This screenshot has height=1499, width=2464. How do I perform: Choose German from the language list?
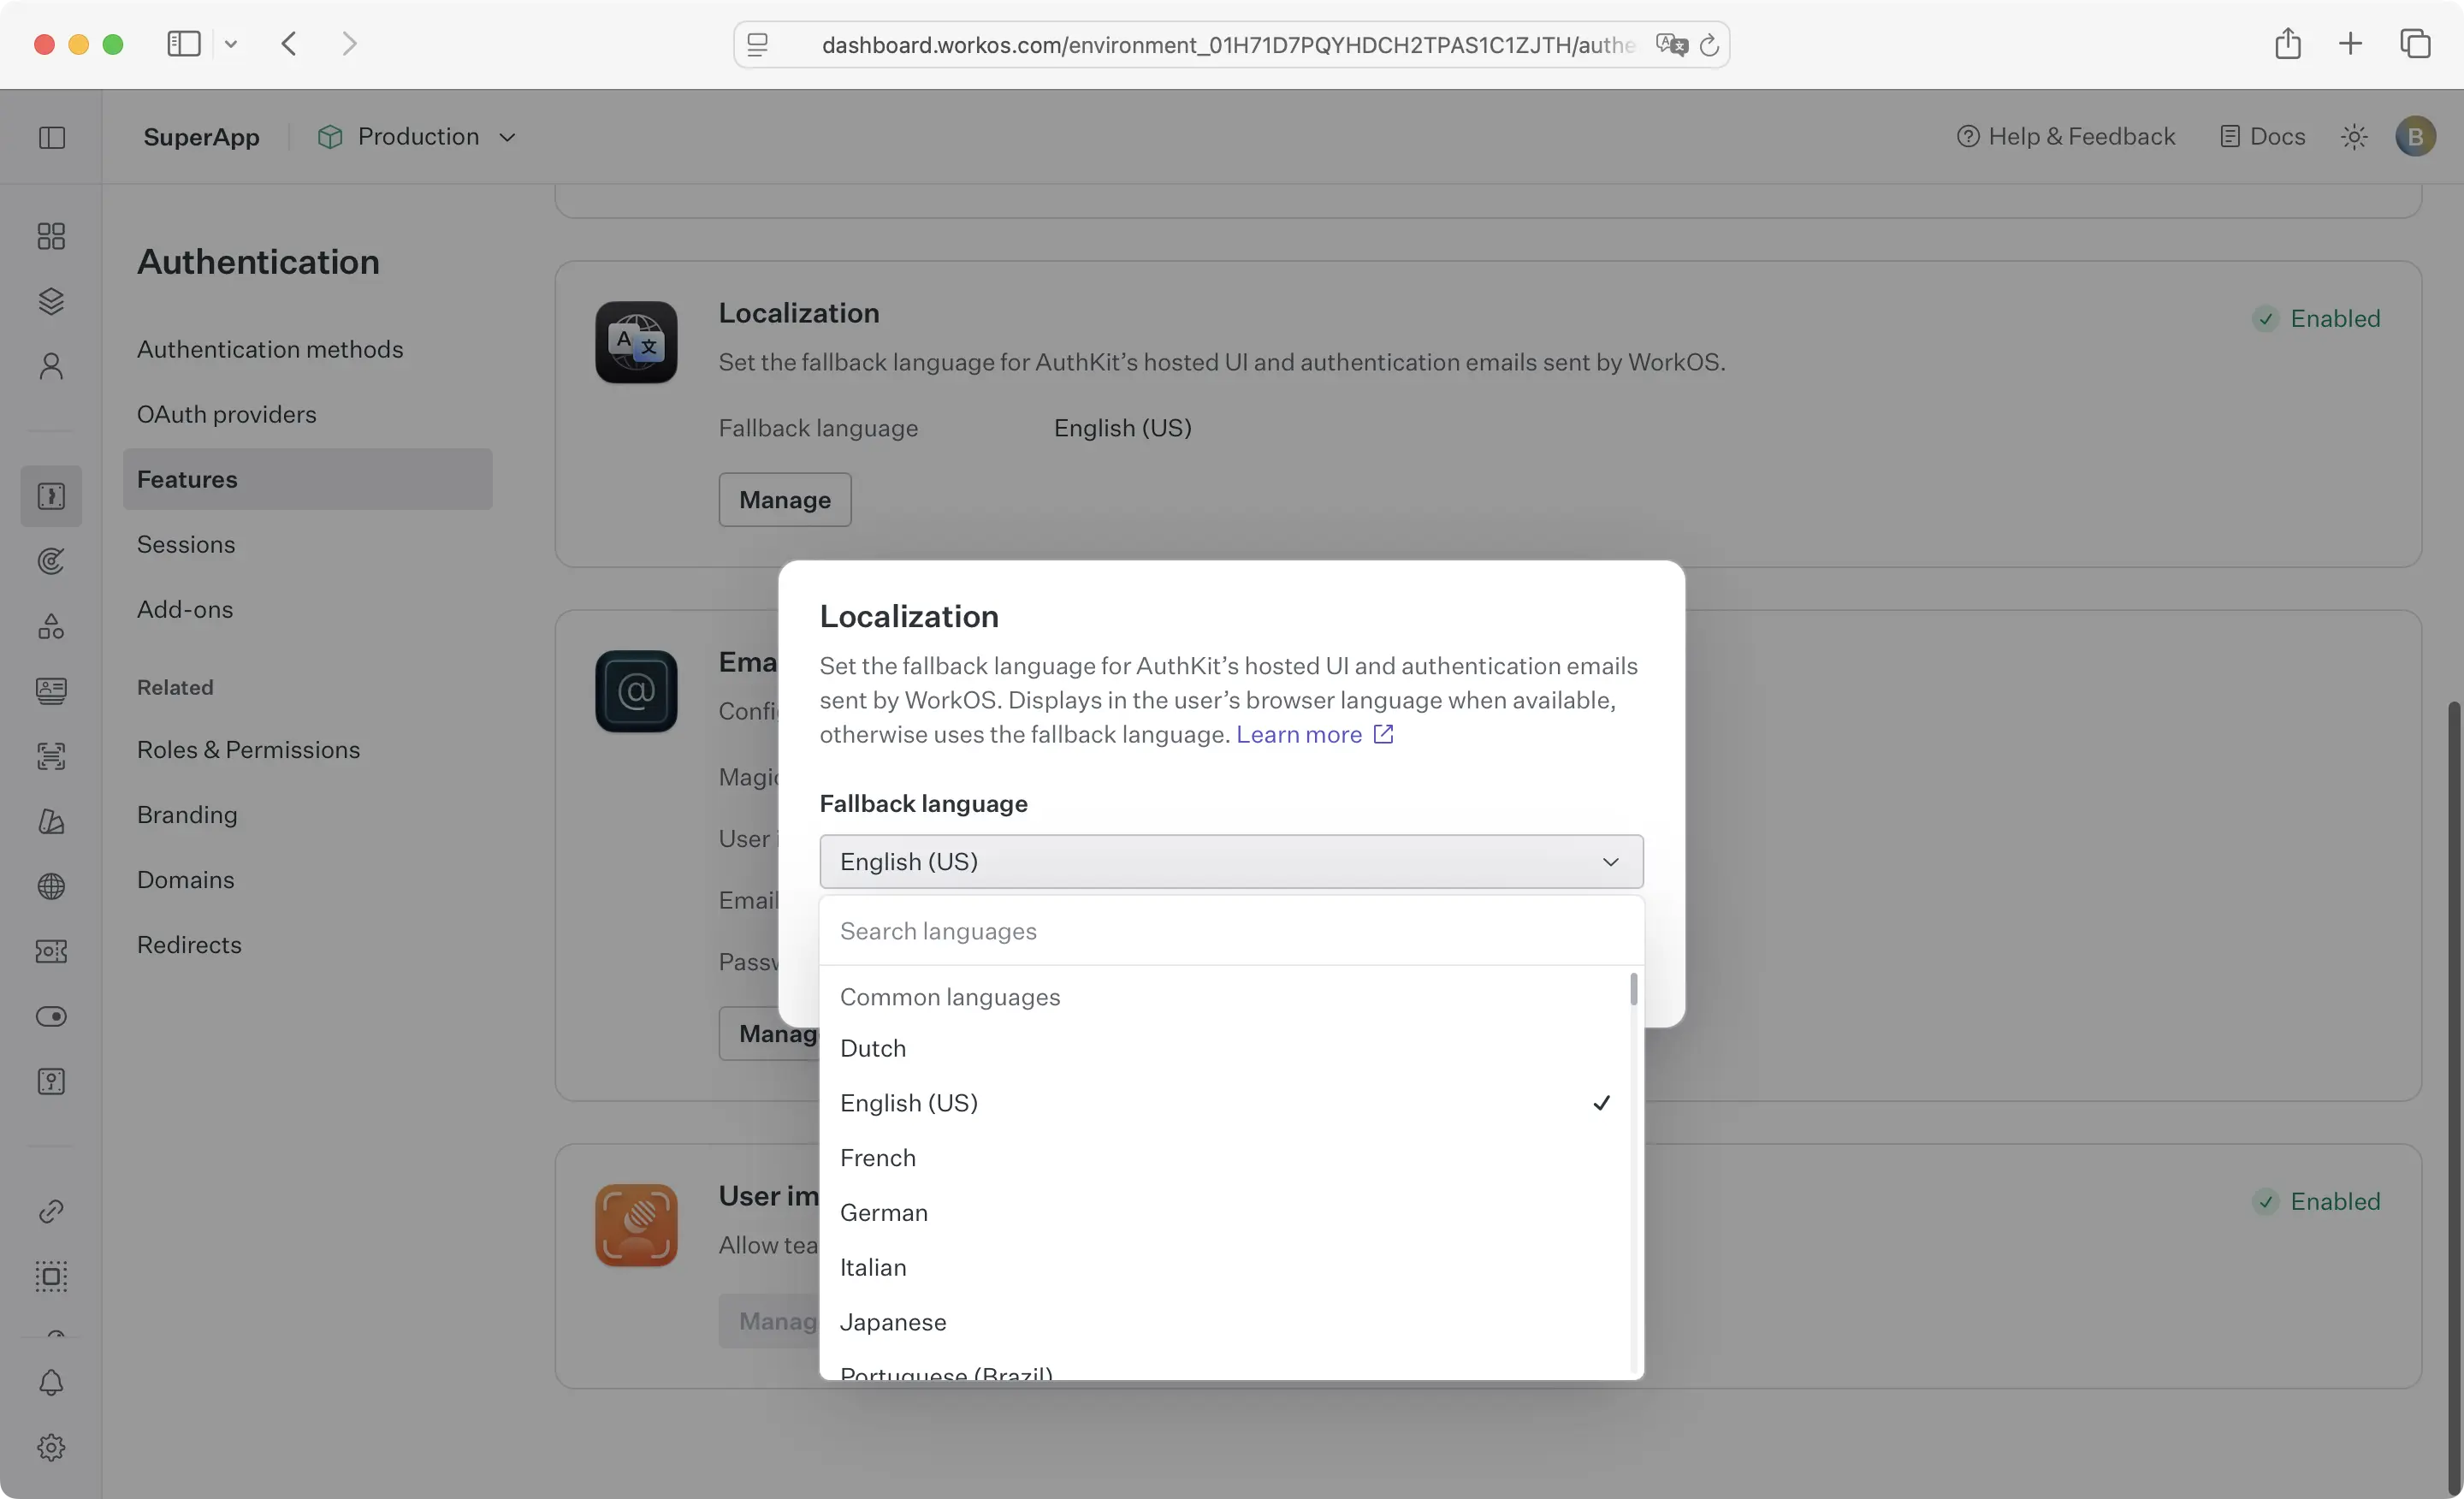[1225, 1213]
